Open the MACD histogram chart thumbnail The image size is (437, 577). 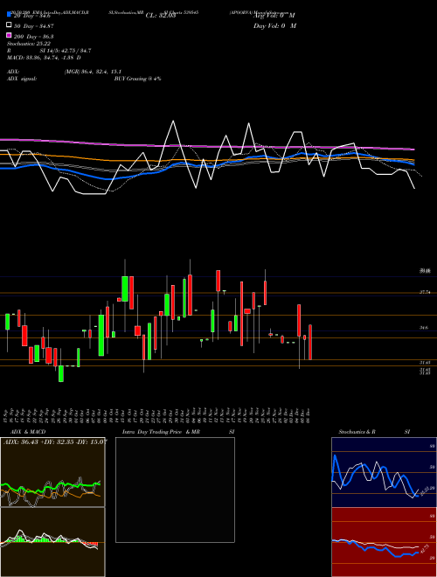click(52, 542)
